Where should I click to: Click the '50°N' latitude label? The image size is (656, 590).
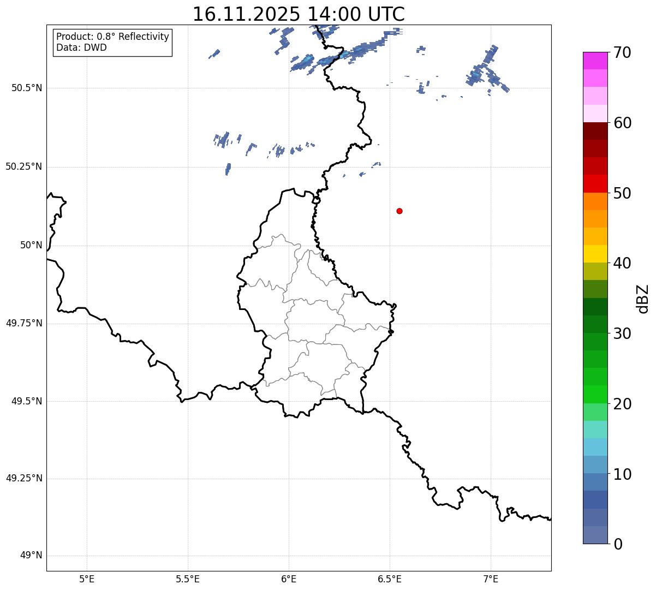point(31,245)
